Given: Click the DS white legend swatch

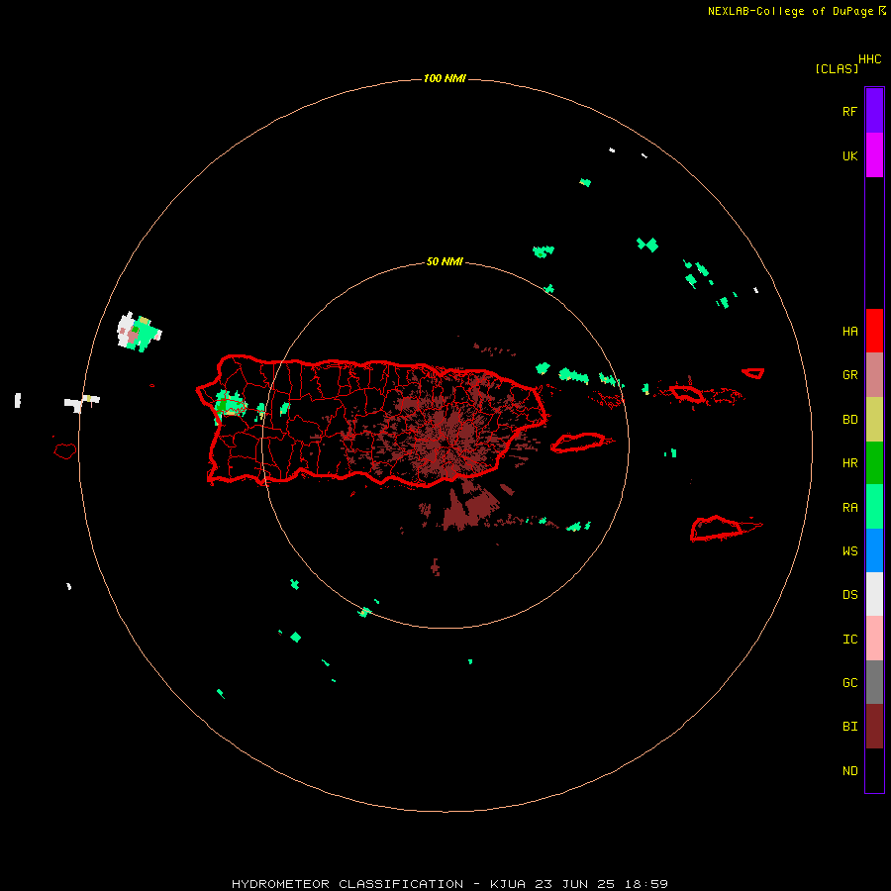Looking at the screenshot, I should (874, 594).
